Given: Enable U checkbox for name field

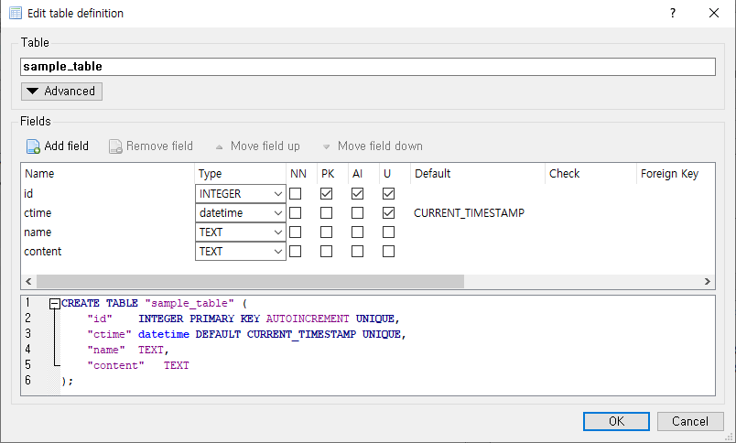Looking at the screenshot, I should (x=388, y=232).
